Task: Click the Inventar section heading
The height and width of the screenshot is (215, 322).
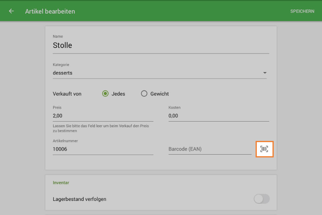Action: tap(61, 183)
